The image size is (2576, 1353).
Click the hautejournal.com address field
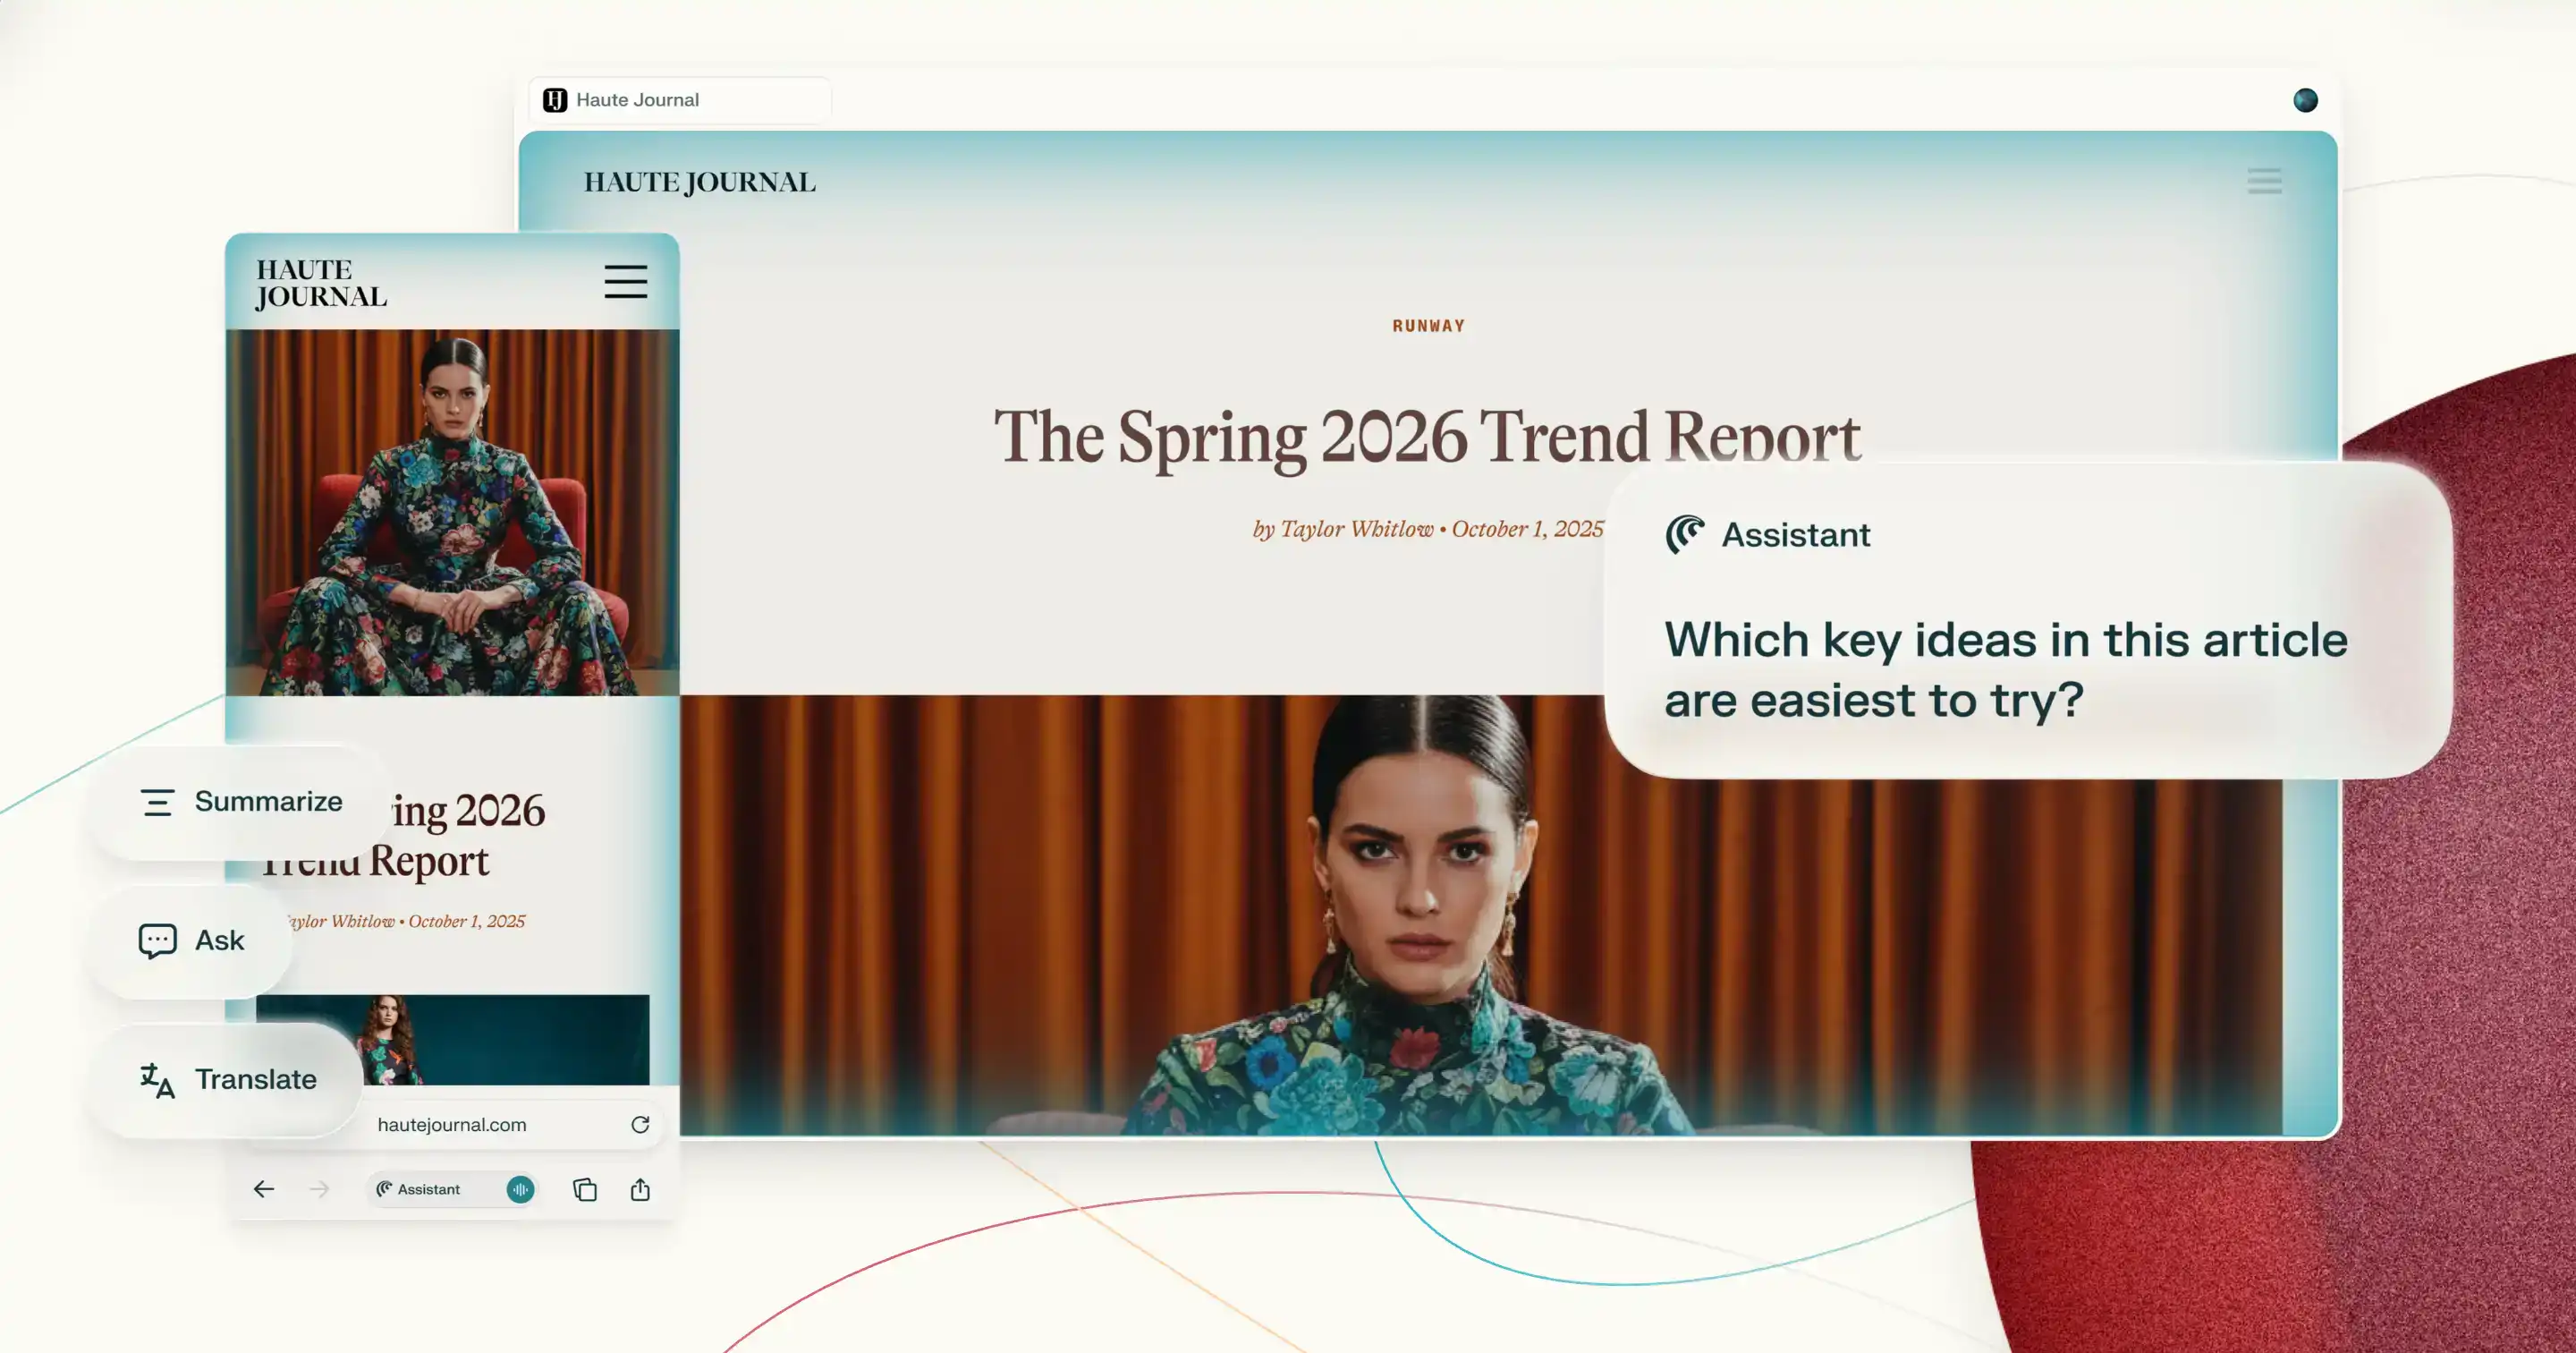point(452,1125)
